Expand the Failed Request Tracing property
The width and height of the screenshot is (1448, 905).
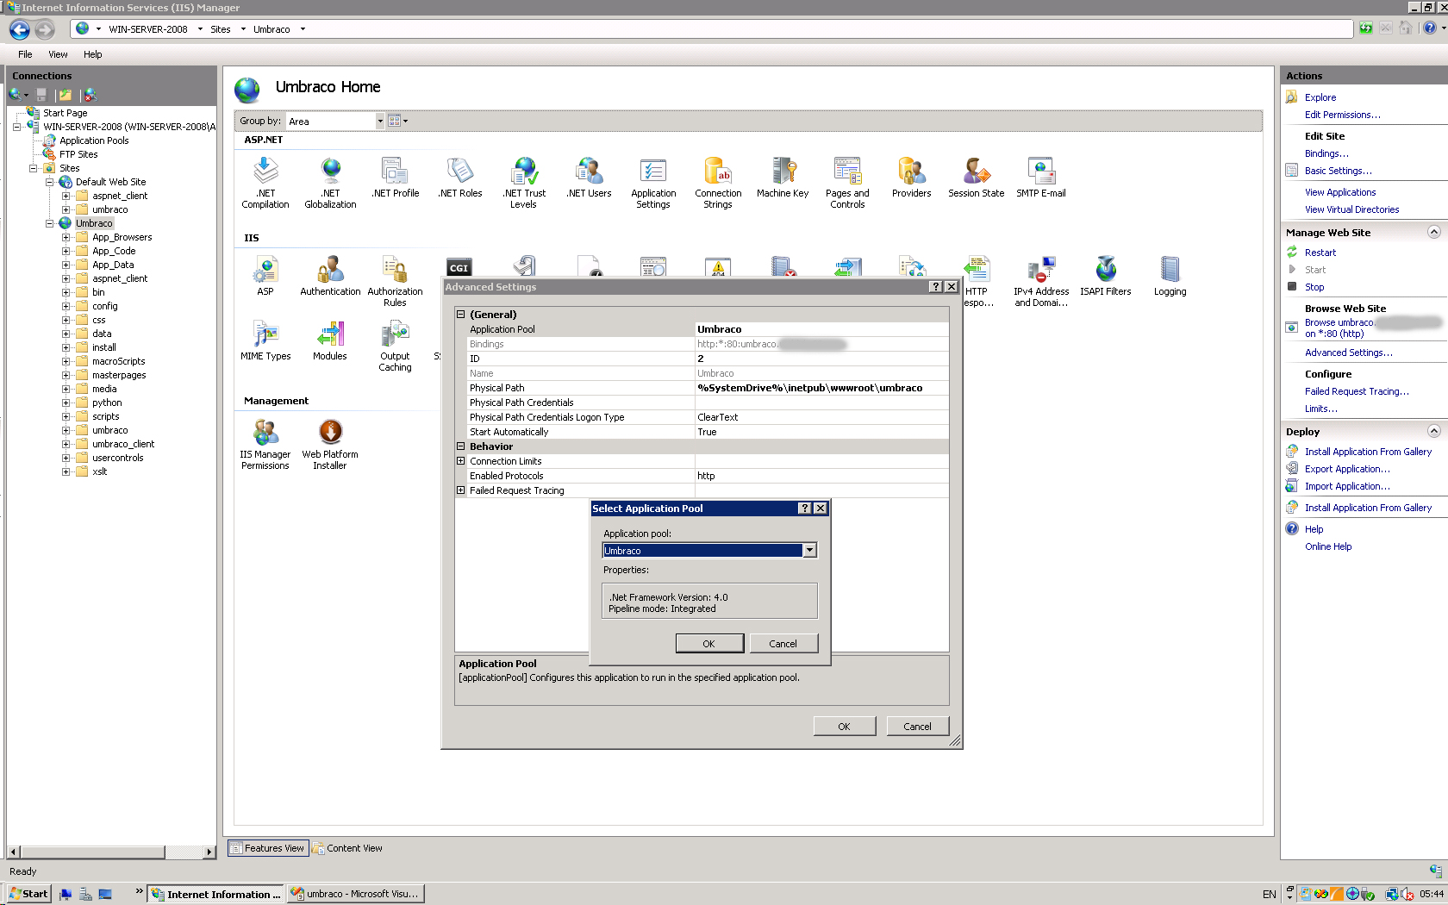(x=460, y=490)
